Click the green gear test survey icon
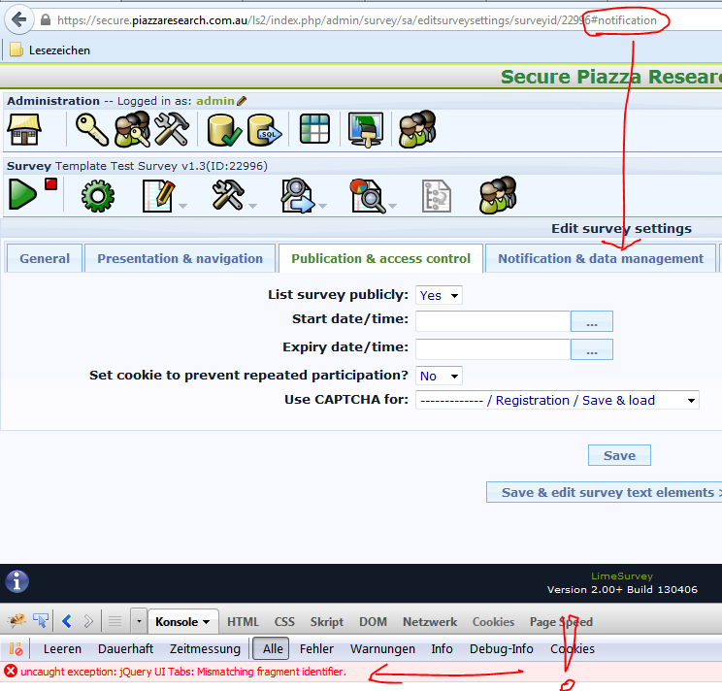The image size is (722, 691). click(97, 196)
